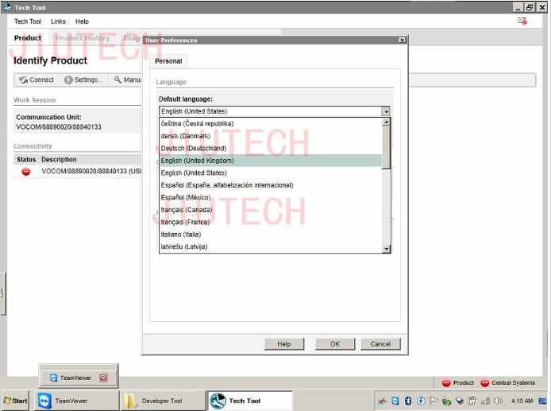The height and width of the screenshot is (411, 551).
Task: Click the Cancel button
Action: point(380,343)
